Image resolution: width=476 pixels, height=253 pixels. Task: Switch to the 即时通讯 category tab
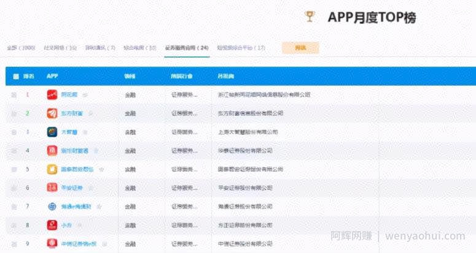tap(100, 48)
